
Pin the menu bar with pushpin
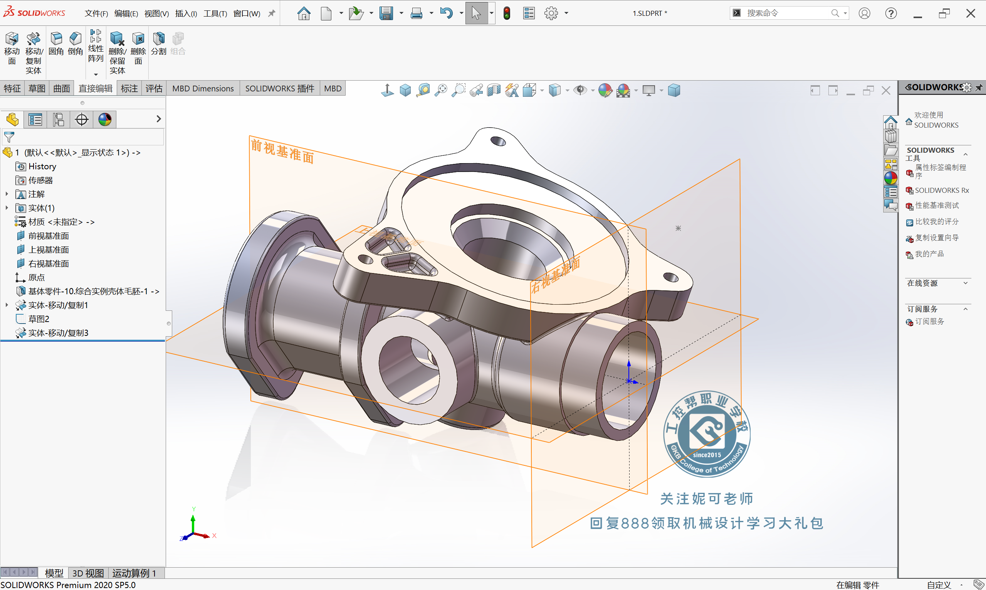(x=271, y=13)
